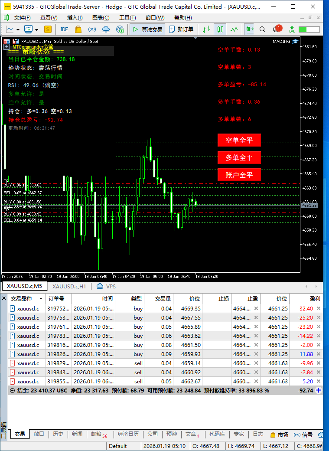Switch to the VPS chart tab
This screenshot has height=451, width=329.
106,286
